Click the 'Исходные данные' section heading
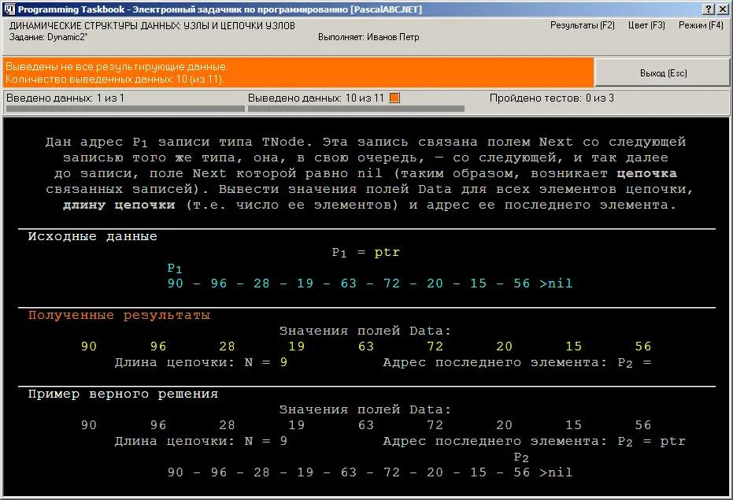Viewport: 733px width, 500px height. click(x=93, y=237)
